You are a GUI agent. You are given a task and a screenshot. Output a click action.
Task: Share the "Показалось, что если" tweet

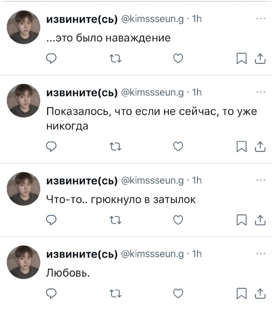(x=260, y=147)
